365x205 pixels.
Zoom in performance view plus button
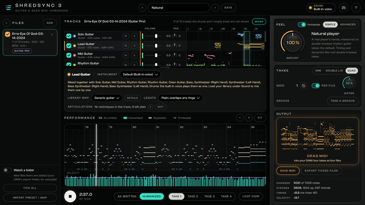pyautogui.click(x=249, y=118)
